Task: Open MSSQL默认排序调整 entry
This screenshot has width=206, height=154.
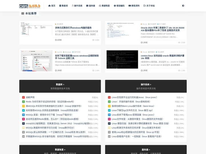Action: 56,132
